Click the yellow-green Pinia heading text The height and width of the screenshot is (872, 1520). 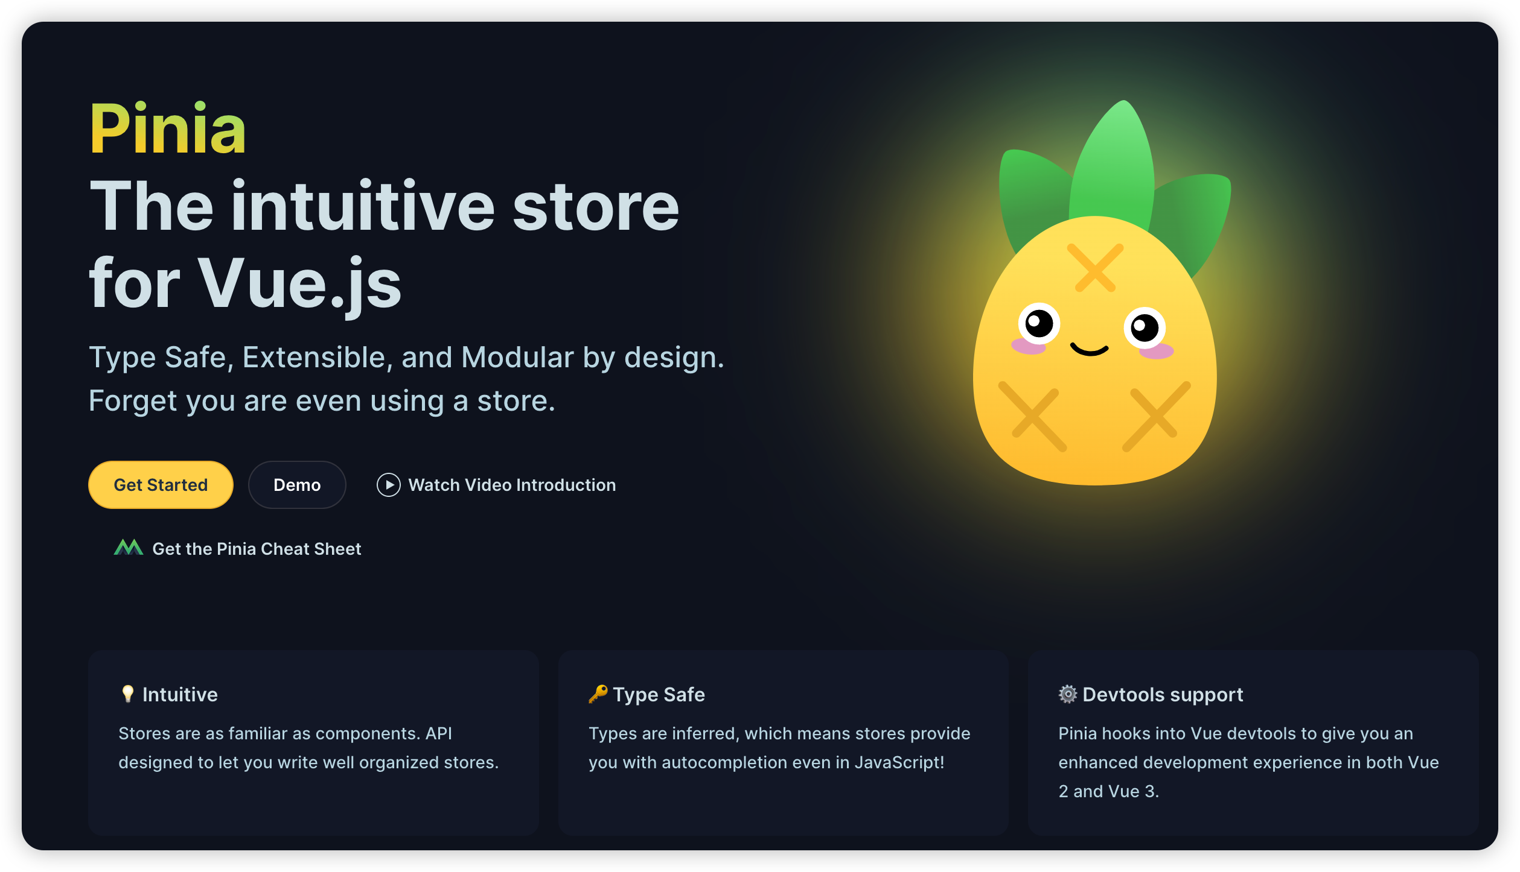[167, 128]
